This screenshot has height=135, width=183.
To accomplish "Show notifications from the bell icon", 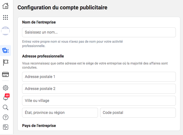I will [5, 98].
